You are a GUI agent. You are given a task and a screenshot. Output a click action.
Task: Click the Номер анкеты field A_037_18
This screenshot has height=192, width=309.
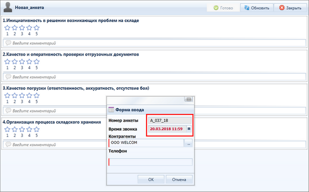[x=170, y=120]
